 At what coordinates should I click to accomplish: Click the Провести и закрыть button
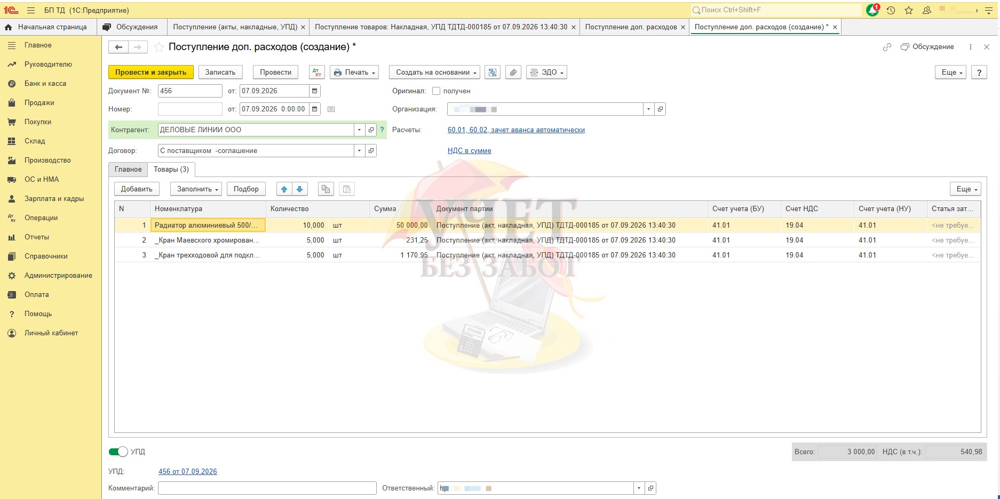[151, 73]
